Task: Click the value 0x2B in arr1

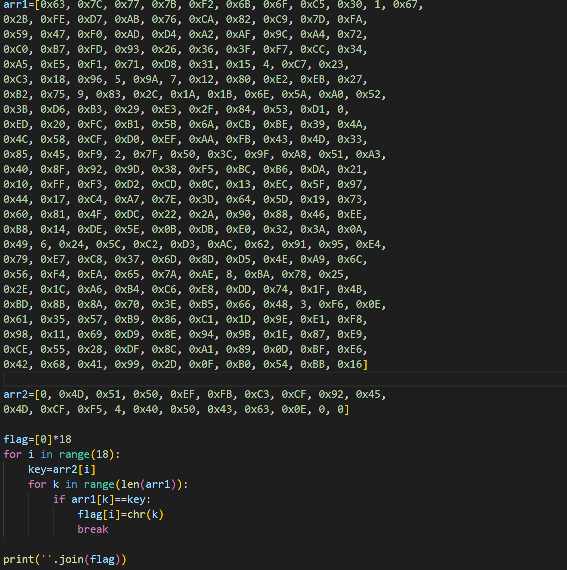Action: (x=16, y=19)
